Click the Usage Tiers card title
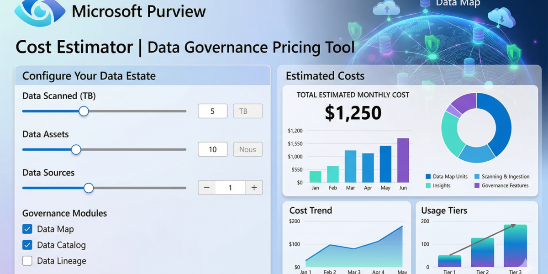Screen dimensions: 548x274 coord(444,211)
